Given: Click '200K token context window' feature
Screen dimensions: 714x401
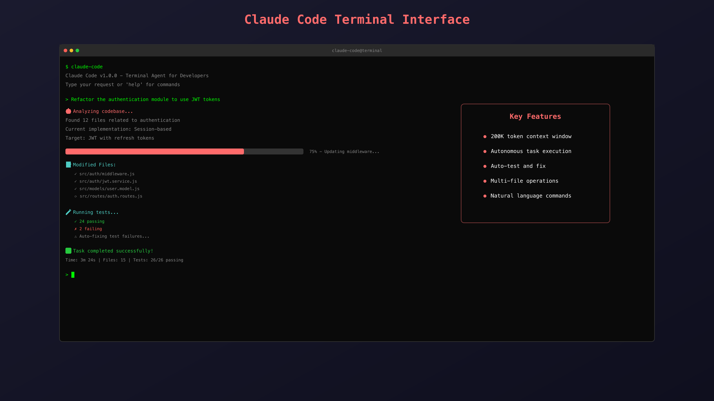Looking at the screenshot, I should 531,136.
